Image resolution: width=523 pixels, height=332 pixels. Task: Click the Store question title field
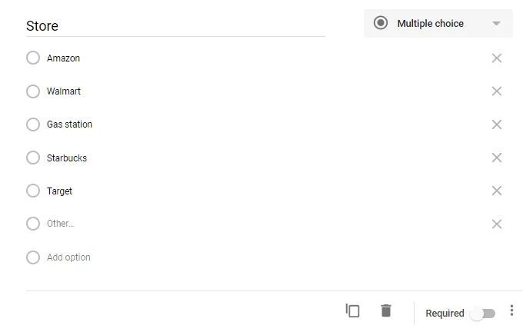175,26
